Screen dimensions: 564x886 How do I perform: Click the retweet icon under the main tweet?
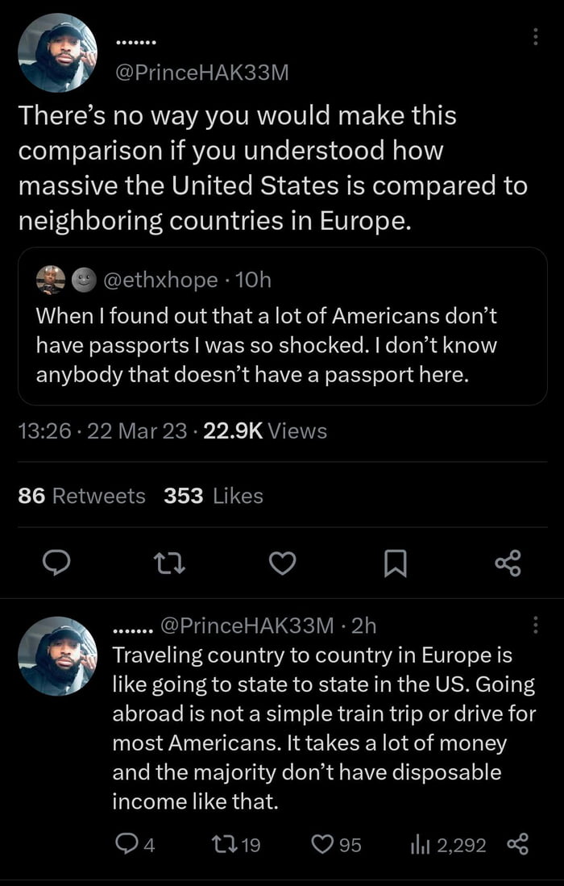[x=168, y=564]
